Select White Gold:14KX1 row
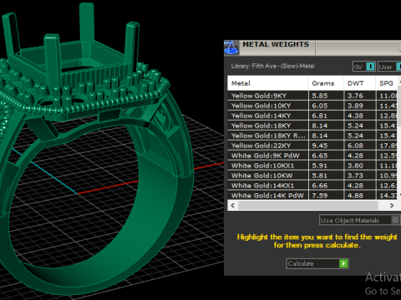The width and height of the screenshot is (401, 300). [312, 186]
